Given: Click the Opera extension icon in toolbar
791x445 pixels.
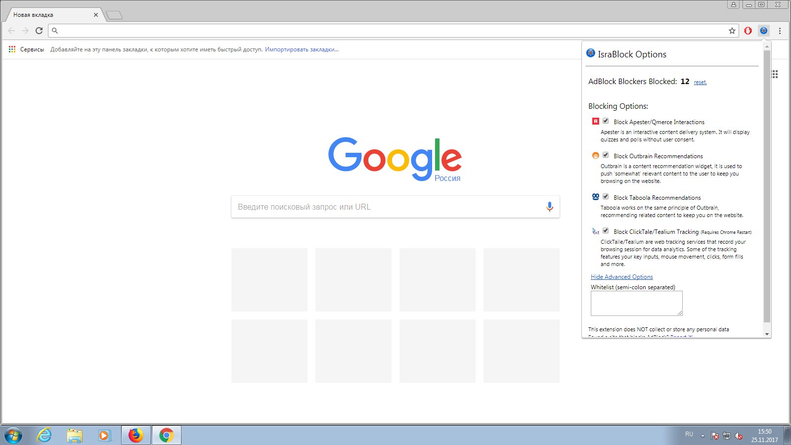Looking at the screenshot, I should point(748,31).
